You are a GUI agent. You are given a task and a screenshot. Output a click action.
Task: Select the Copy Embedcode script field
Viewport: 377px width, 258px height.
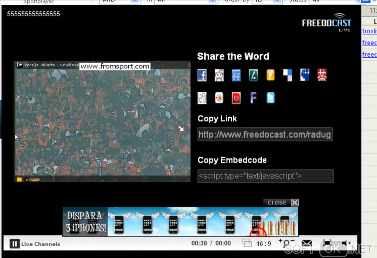click(265, 176)
